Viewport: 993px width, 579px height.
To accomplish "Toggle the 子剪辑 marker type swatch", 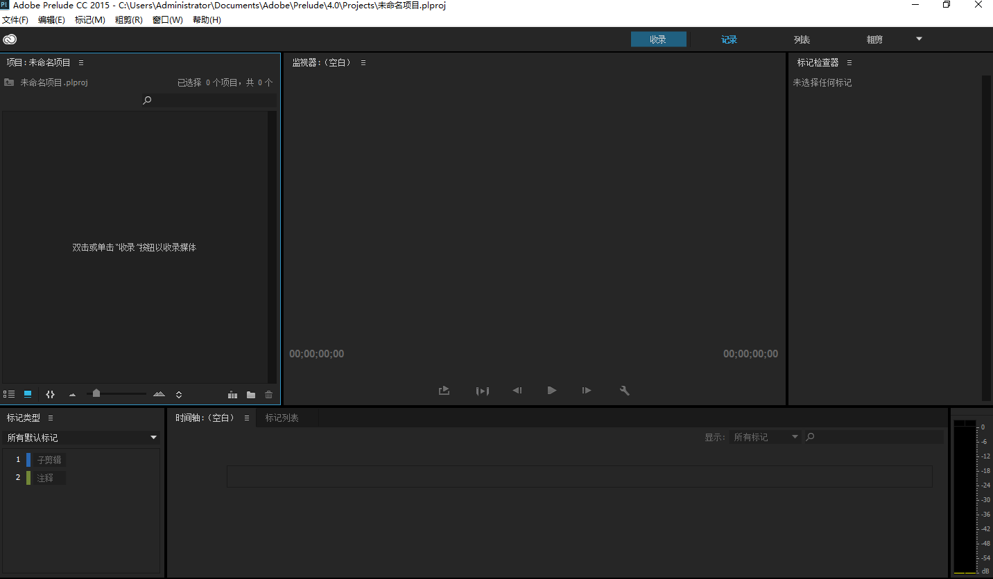I will pos(28,459).
